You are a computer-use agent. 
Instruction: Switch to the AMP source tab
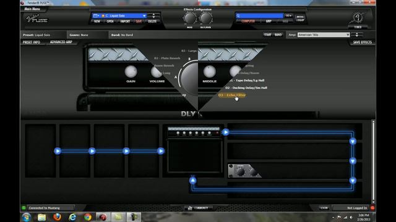[x=269, y=22]
